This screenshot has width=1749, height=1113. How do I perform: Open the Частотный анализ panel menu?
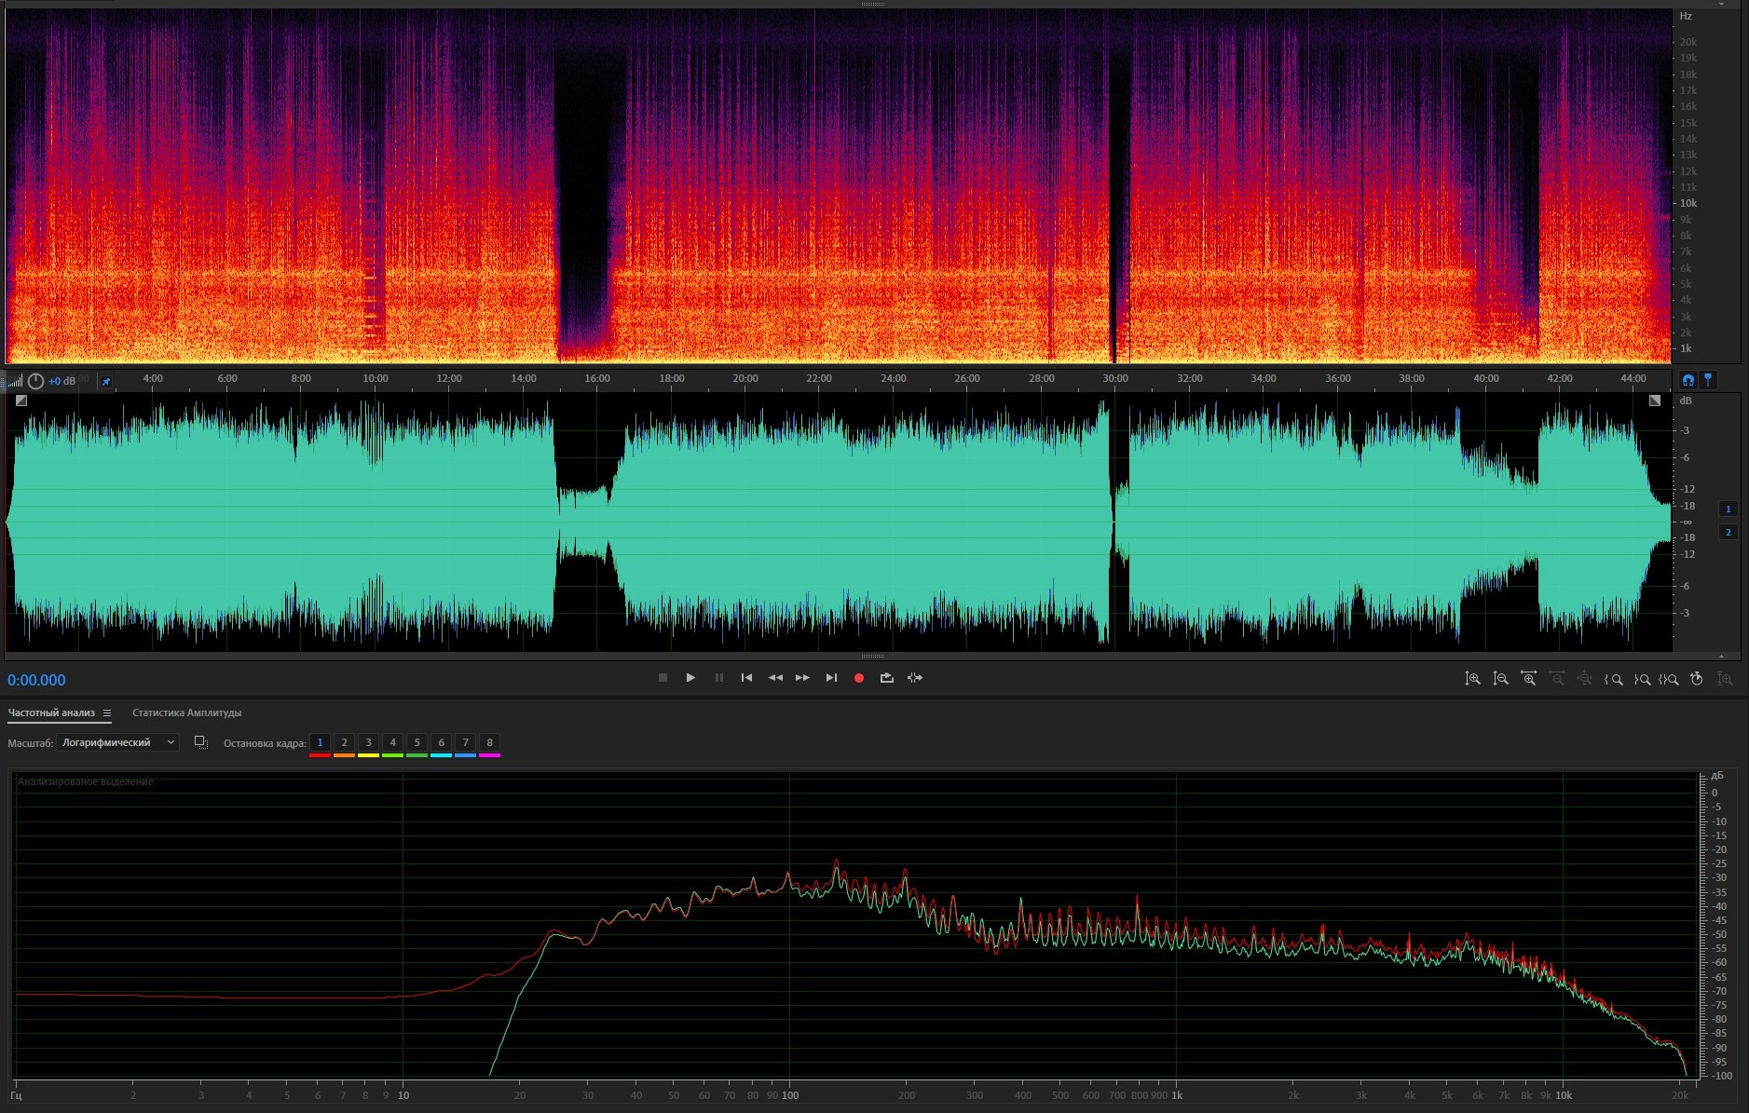[x=107, y=713]
